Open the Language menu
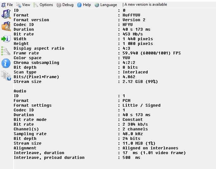 (106, 5)
